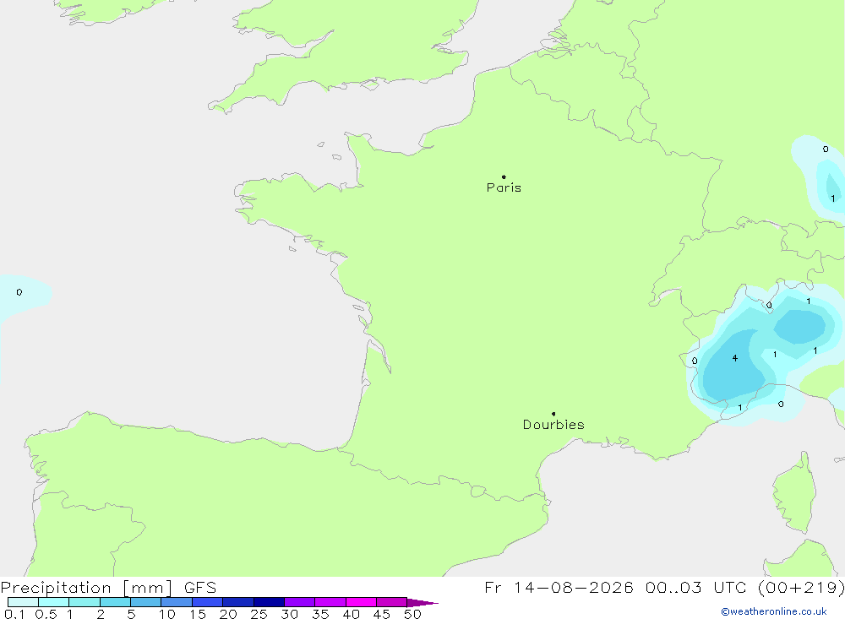Choose the 25–30 mm navy swatch
The image size is (845, 619).
[269, 602]
